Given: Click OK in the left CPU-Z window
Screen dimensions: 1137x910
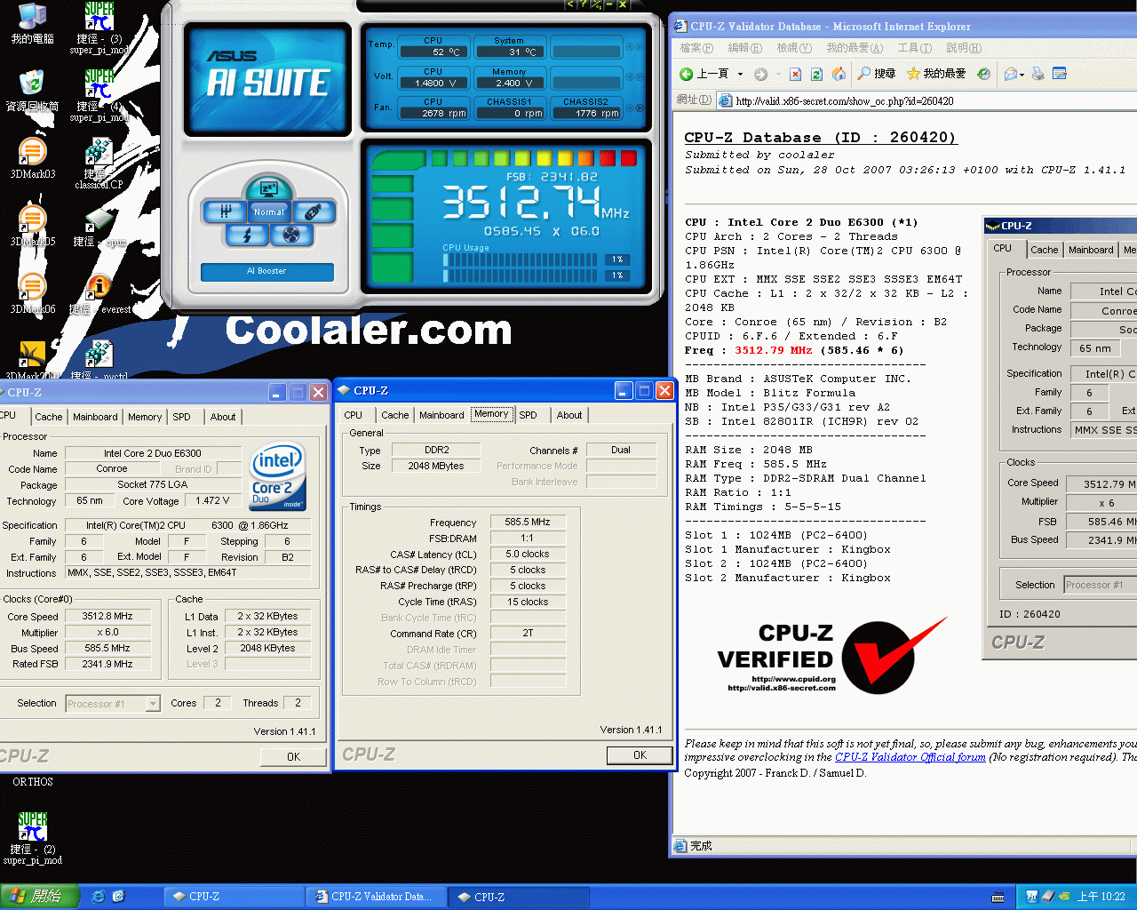Looking at the screenshot, I should point(293,756).
